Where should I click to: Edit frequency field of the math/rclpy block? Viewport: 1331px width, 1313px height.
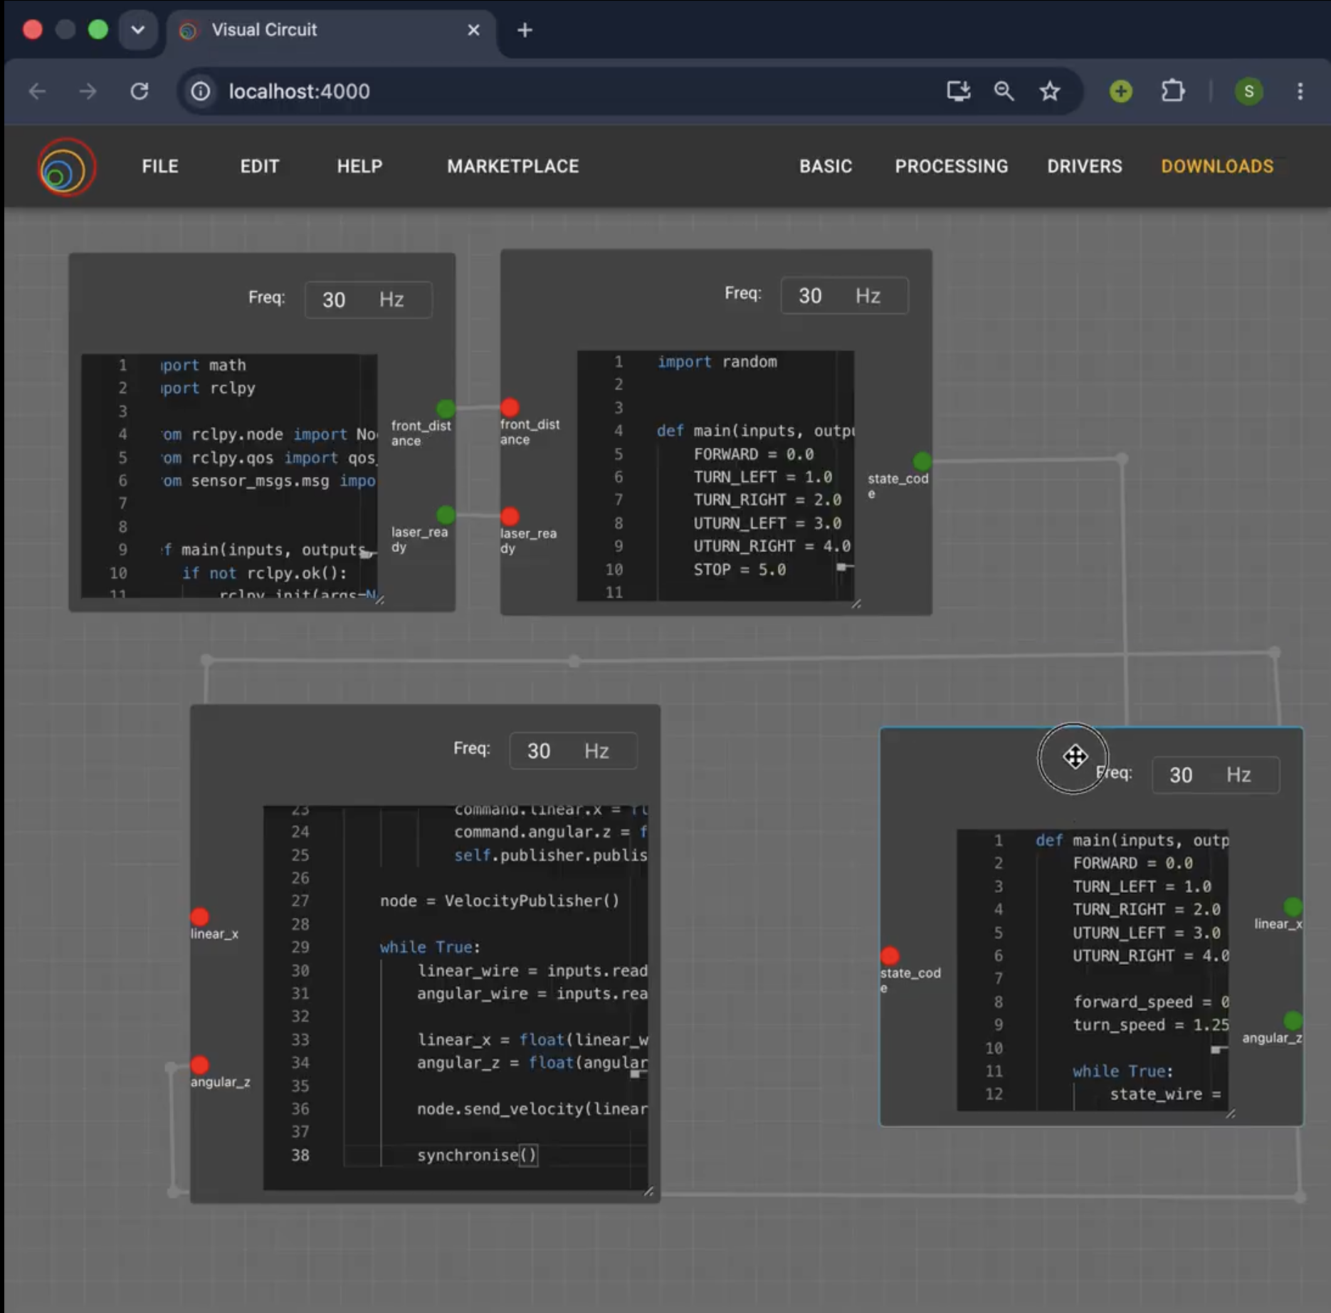coord(368,300)
